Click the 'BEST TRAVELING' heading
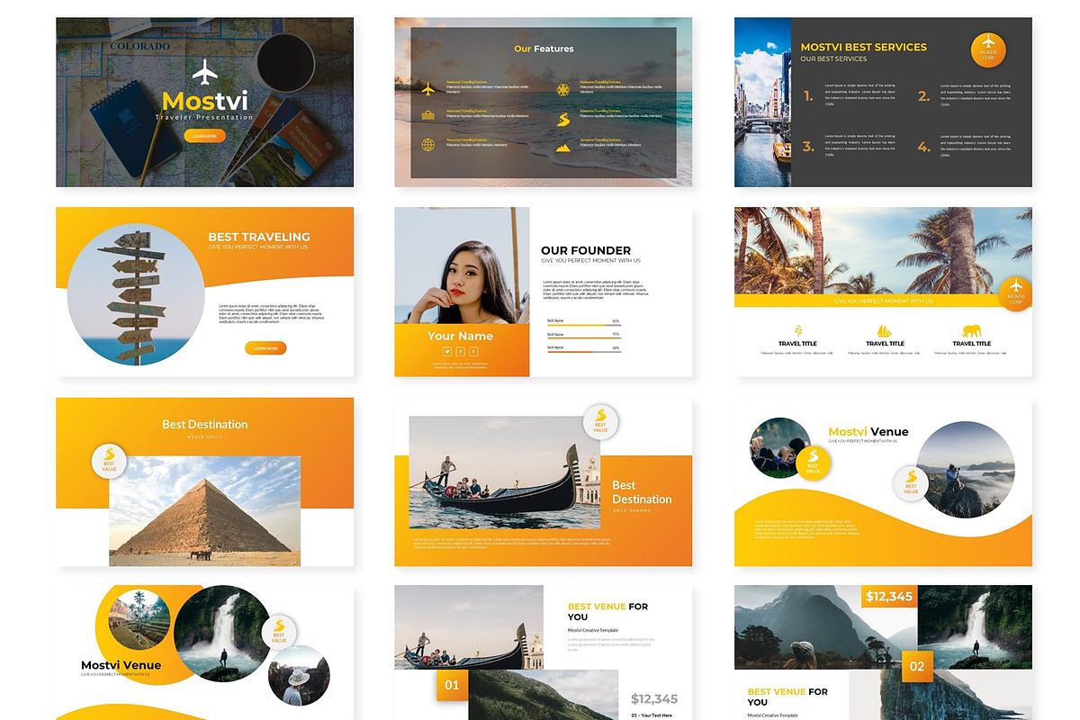 tap(259, 238)
